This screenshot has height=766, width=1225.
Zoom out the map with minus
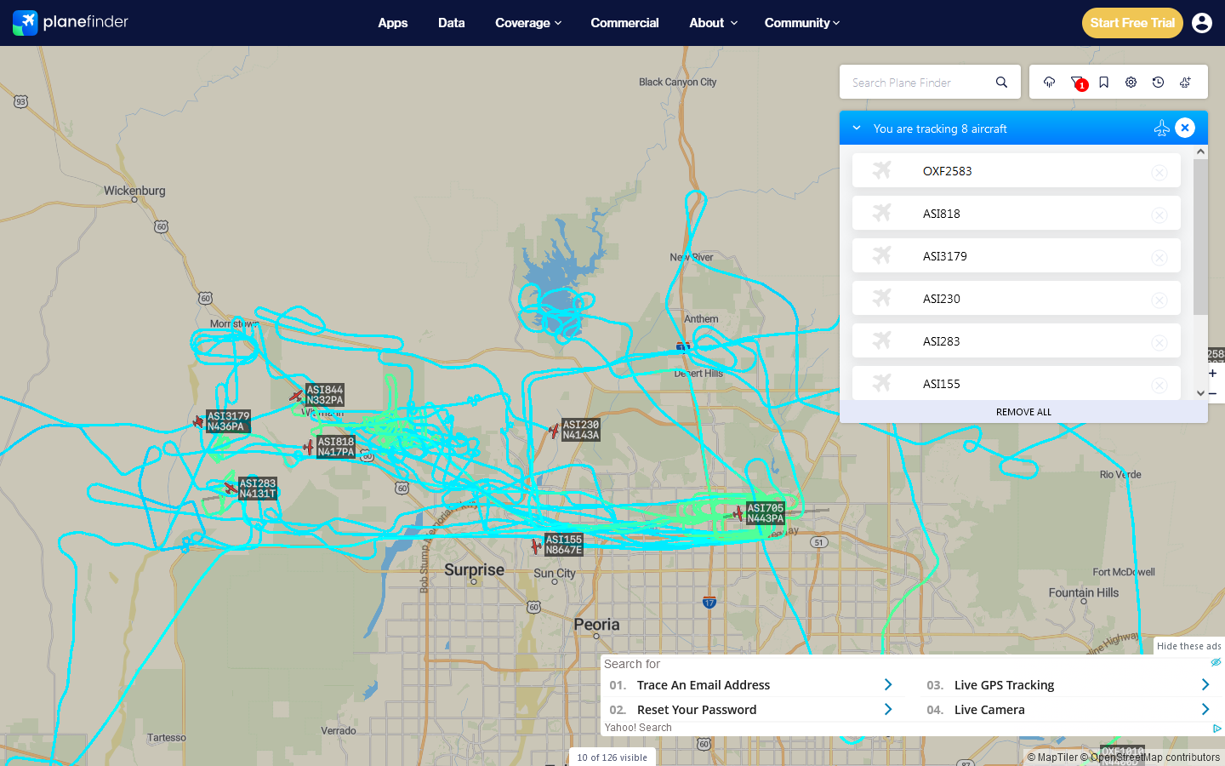coord(1212,393)
